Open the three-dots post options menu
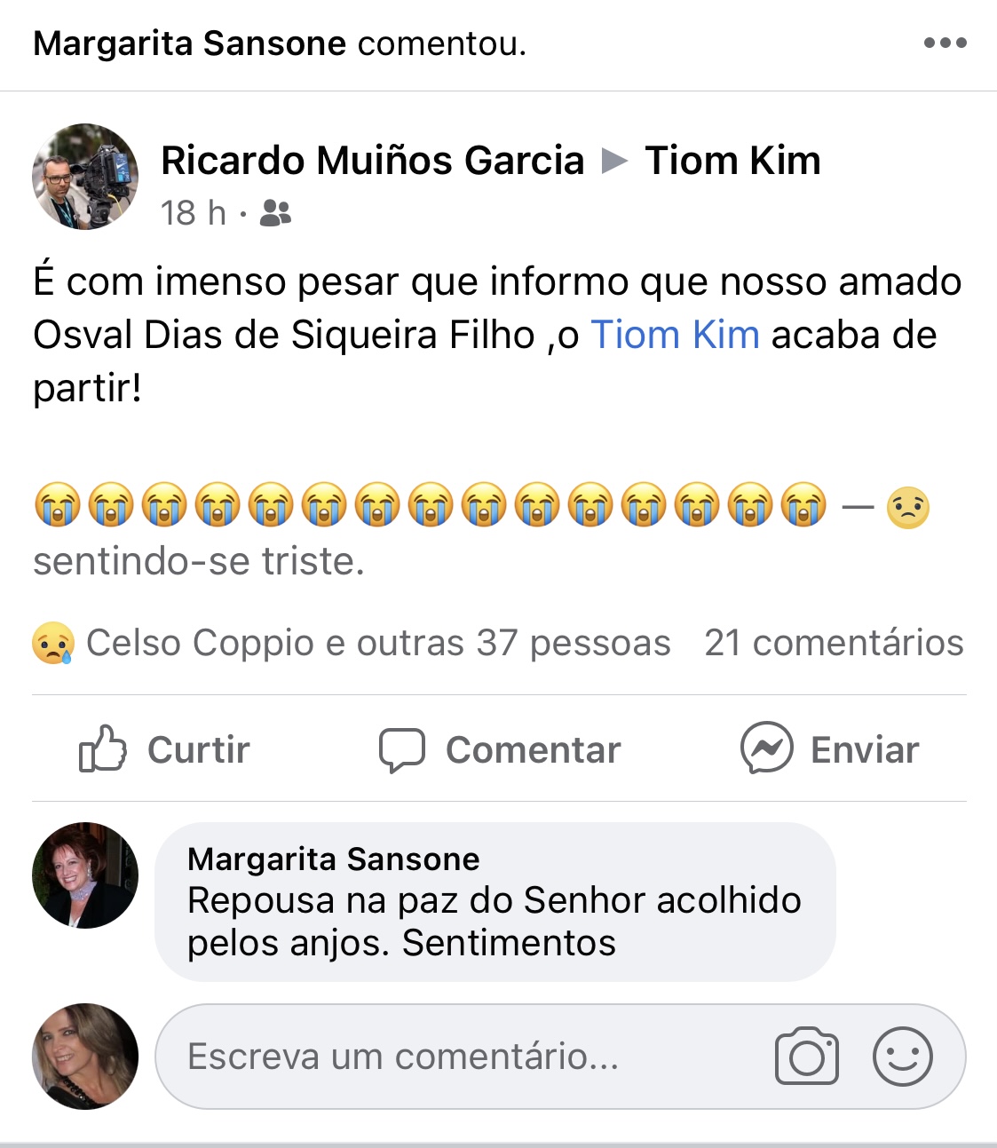997x1148 pixels. point(945,43)
